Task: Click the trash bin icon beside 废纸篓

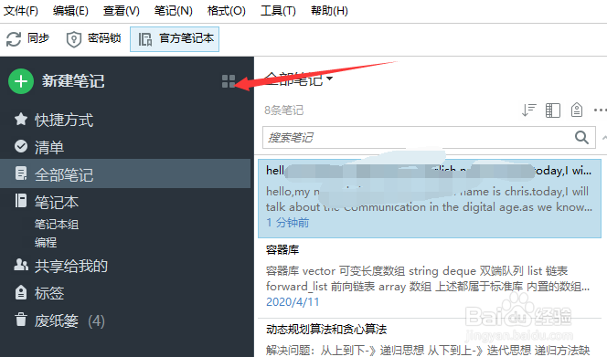Action: (x=21, y=320)
